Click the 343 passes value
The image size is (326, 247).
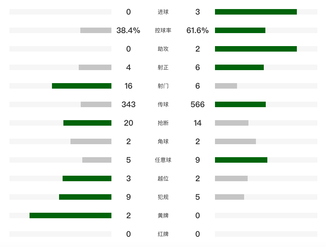pos(128,104)
